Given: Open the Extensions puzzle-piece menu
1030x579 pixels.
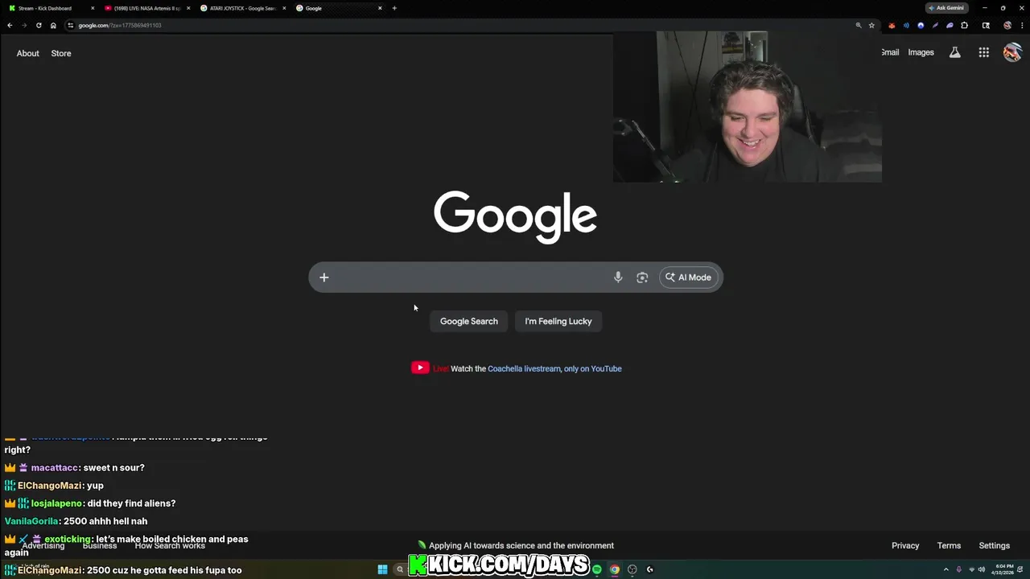Looking at the screenshot, I should click(964, 25).
